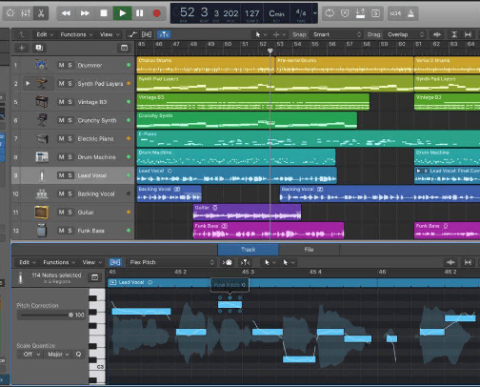Toggle Show Flex button in tracks toolbar
Image resolution: width=480 pixels, height=387 pixels.
pyautogui.click(x=147, y=34)
